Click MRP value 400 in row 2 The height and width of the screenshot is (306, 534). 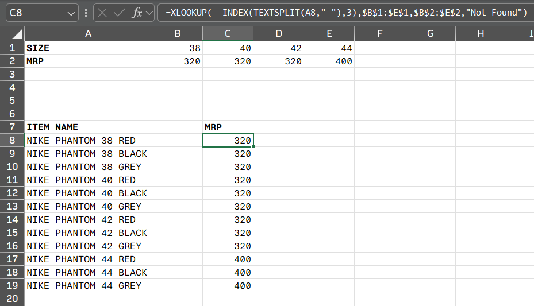click(x=329, y=61)
